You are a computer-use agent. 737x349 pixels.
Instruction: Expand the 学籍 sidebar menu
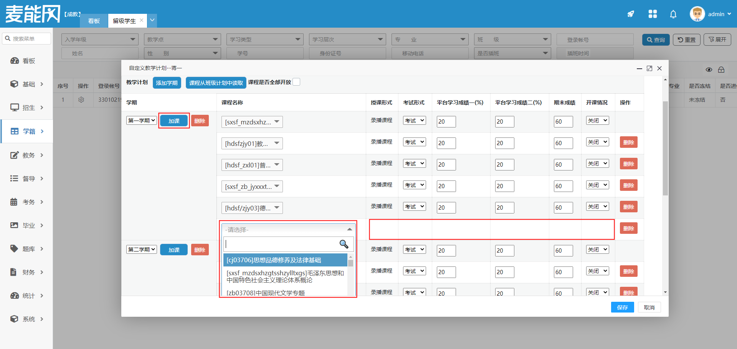pyautogui.click(x=27, y=131)
